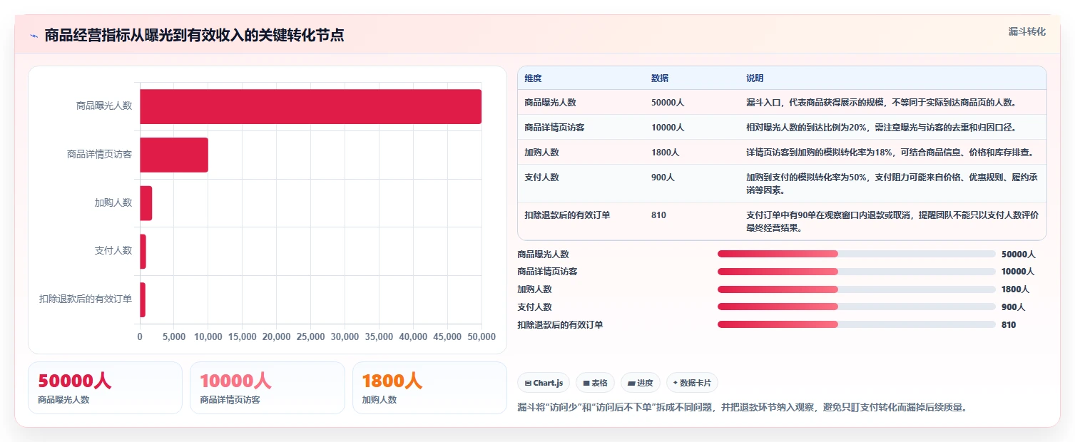Click the 10000人 value in the table

[x=668, y=128]
